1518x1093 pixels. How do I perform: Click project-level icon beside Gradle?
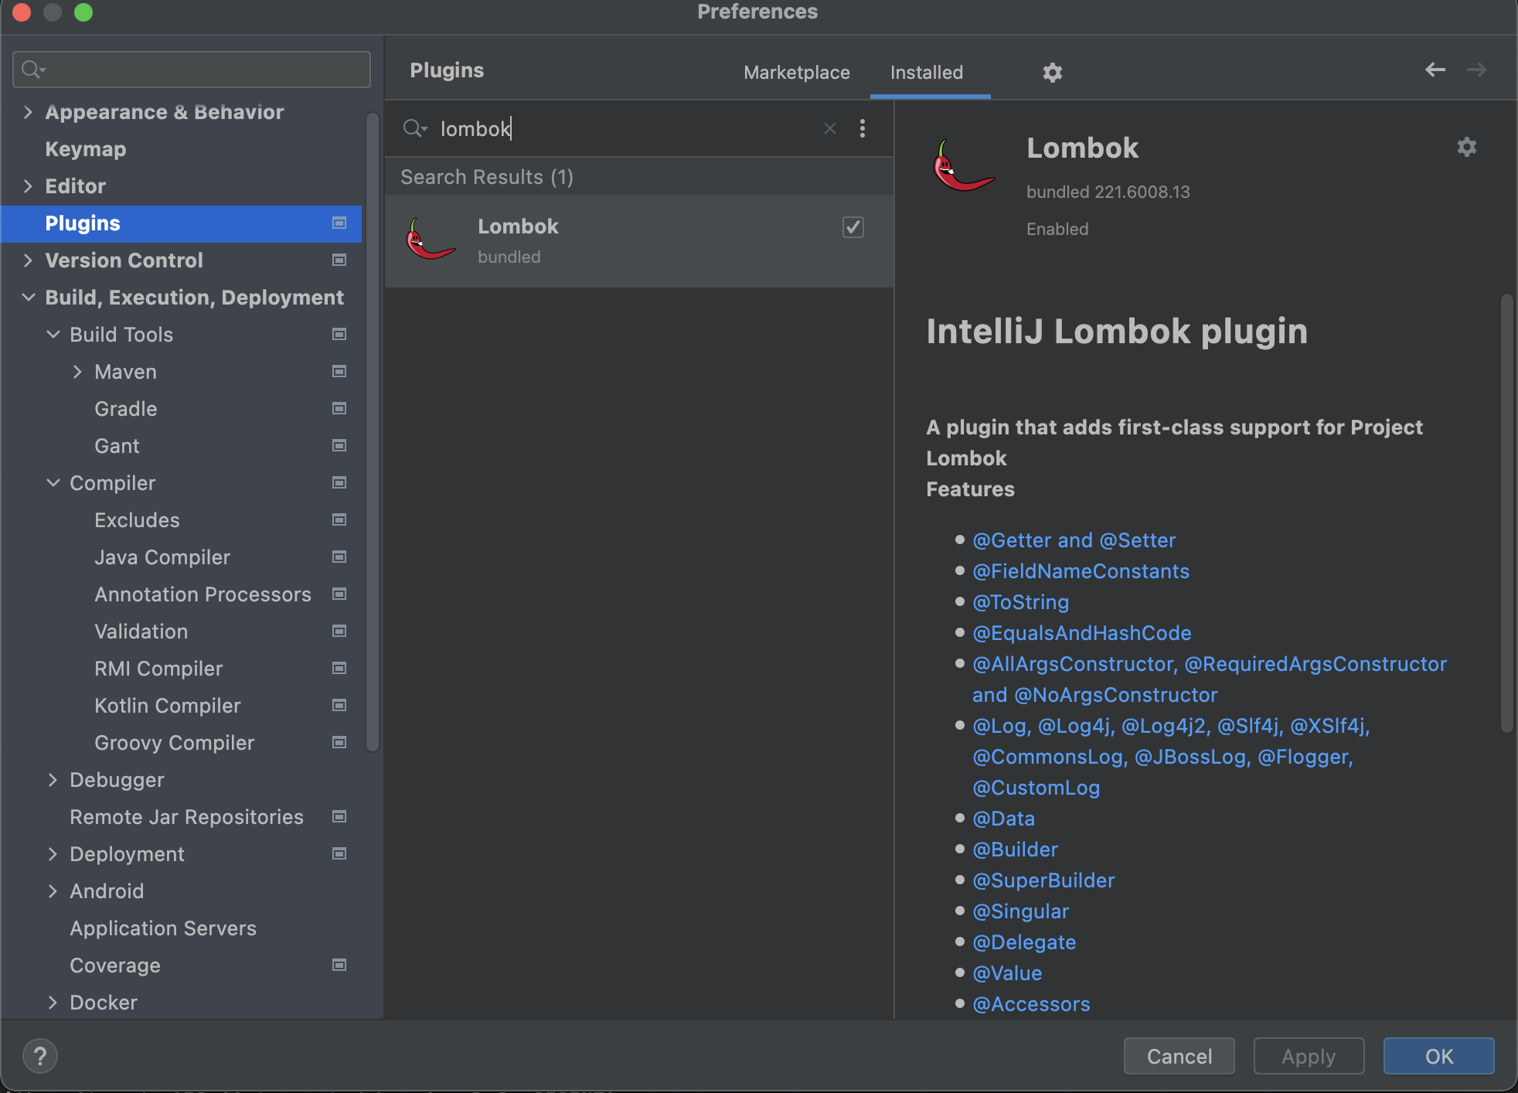(339, 409)
